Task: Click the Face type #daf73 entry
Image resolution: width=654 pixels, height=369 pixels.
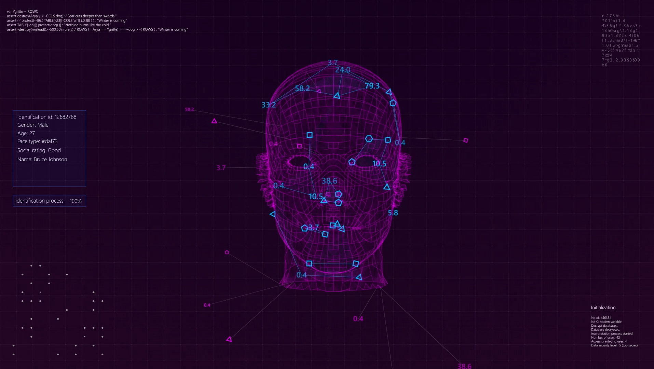Action: coord(38,141)
